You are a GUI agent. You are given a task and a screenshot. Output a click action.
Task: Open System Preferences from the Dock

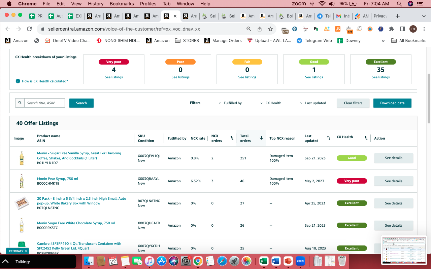[x=186, y=261]
